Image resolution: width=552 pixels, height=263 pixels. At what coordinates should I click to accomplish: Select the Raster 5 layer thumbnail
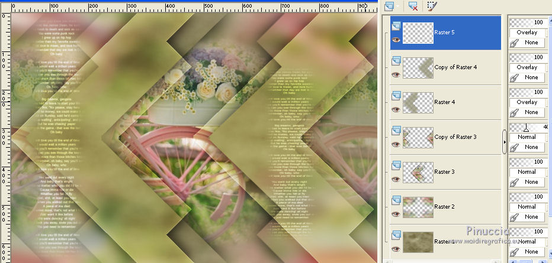tap(418, 33)
